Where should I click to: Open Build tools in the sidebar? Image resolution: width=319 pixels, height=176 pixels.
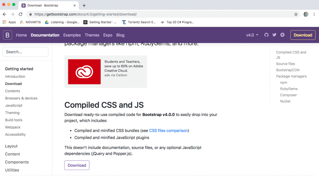[14, 120]
